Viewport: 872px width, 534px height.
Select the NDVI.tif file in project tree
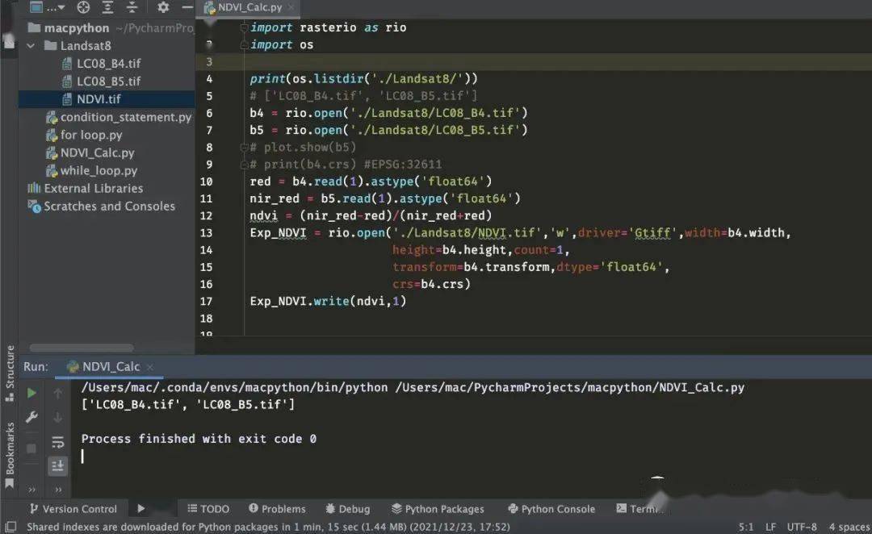(97, 99)
